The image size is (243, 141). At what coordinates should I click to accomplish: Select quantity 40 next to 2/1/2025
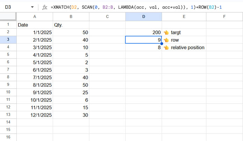tap(71, 40)
